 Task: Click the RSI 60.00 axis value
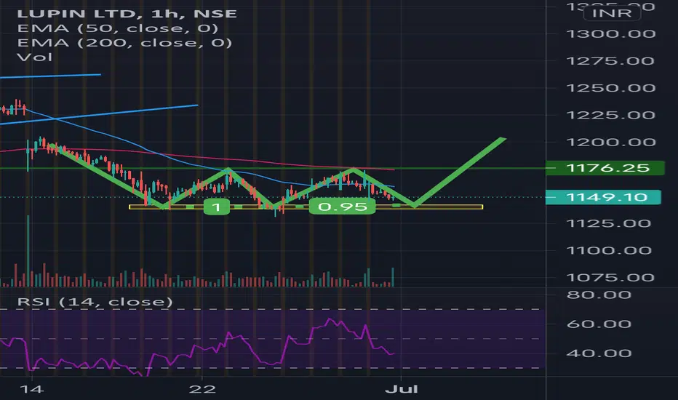(599, 324)
